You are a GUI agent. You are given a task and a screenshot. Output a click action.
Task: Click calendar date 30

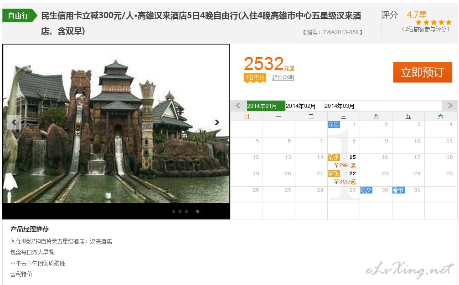pos(385,190)
